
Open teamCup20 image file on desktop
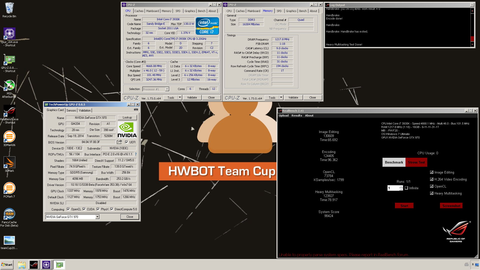tap(9, 240)
